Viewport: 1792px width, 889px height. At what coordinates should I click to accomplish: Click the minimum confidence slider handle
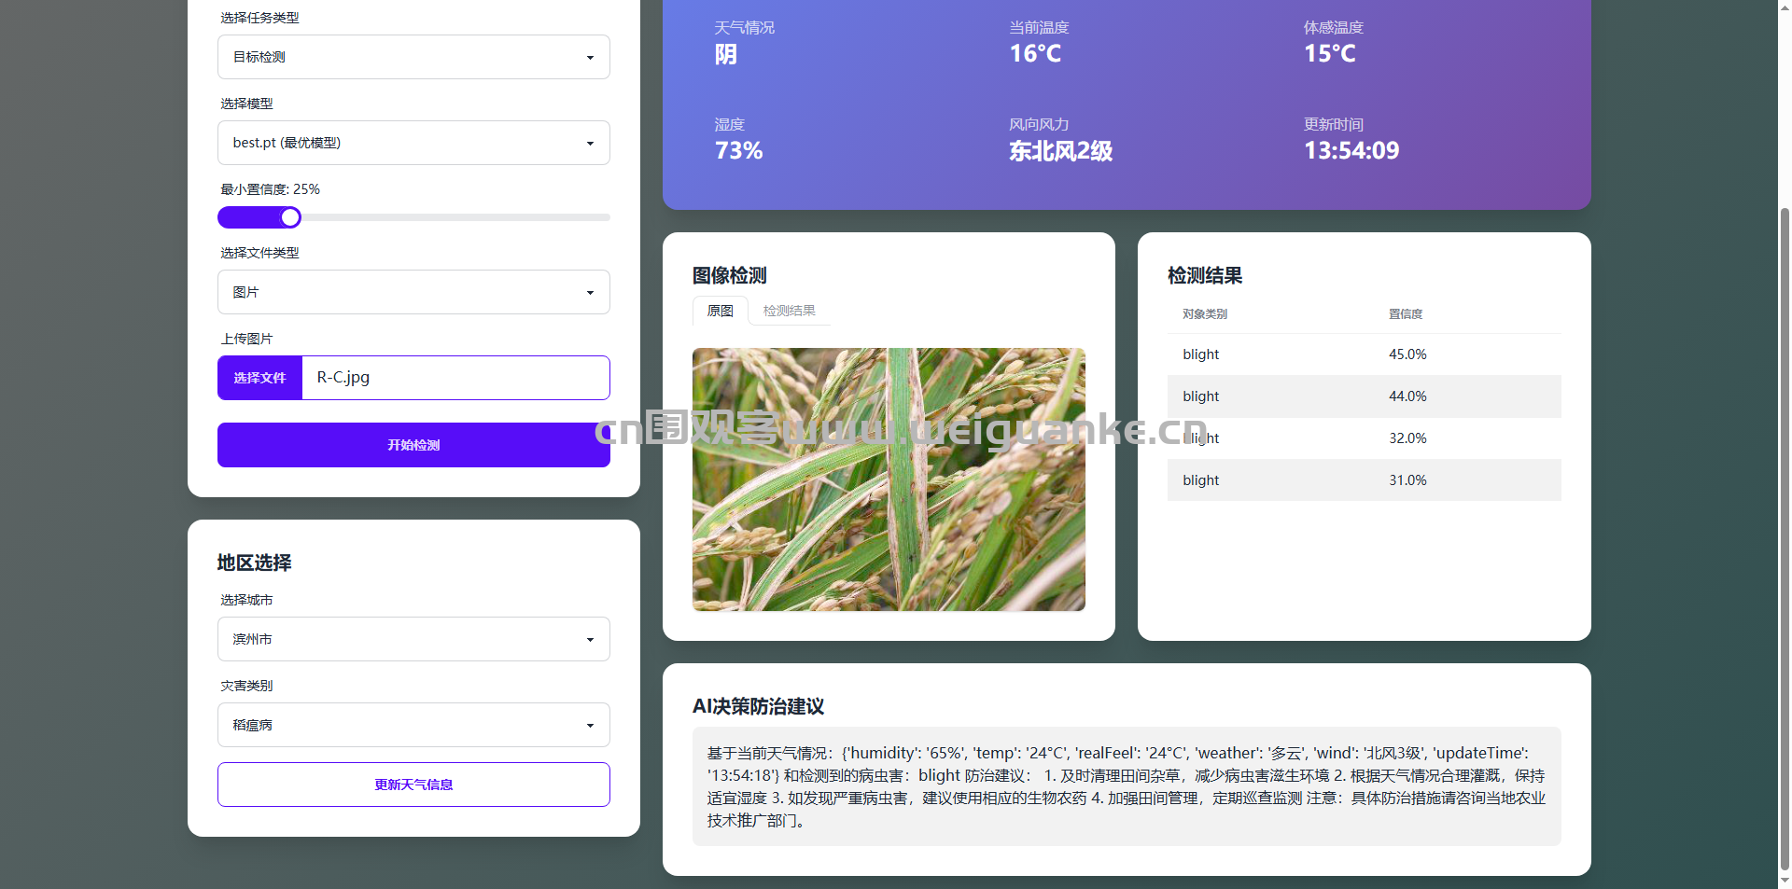click(290, 217)
